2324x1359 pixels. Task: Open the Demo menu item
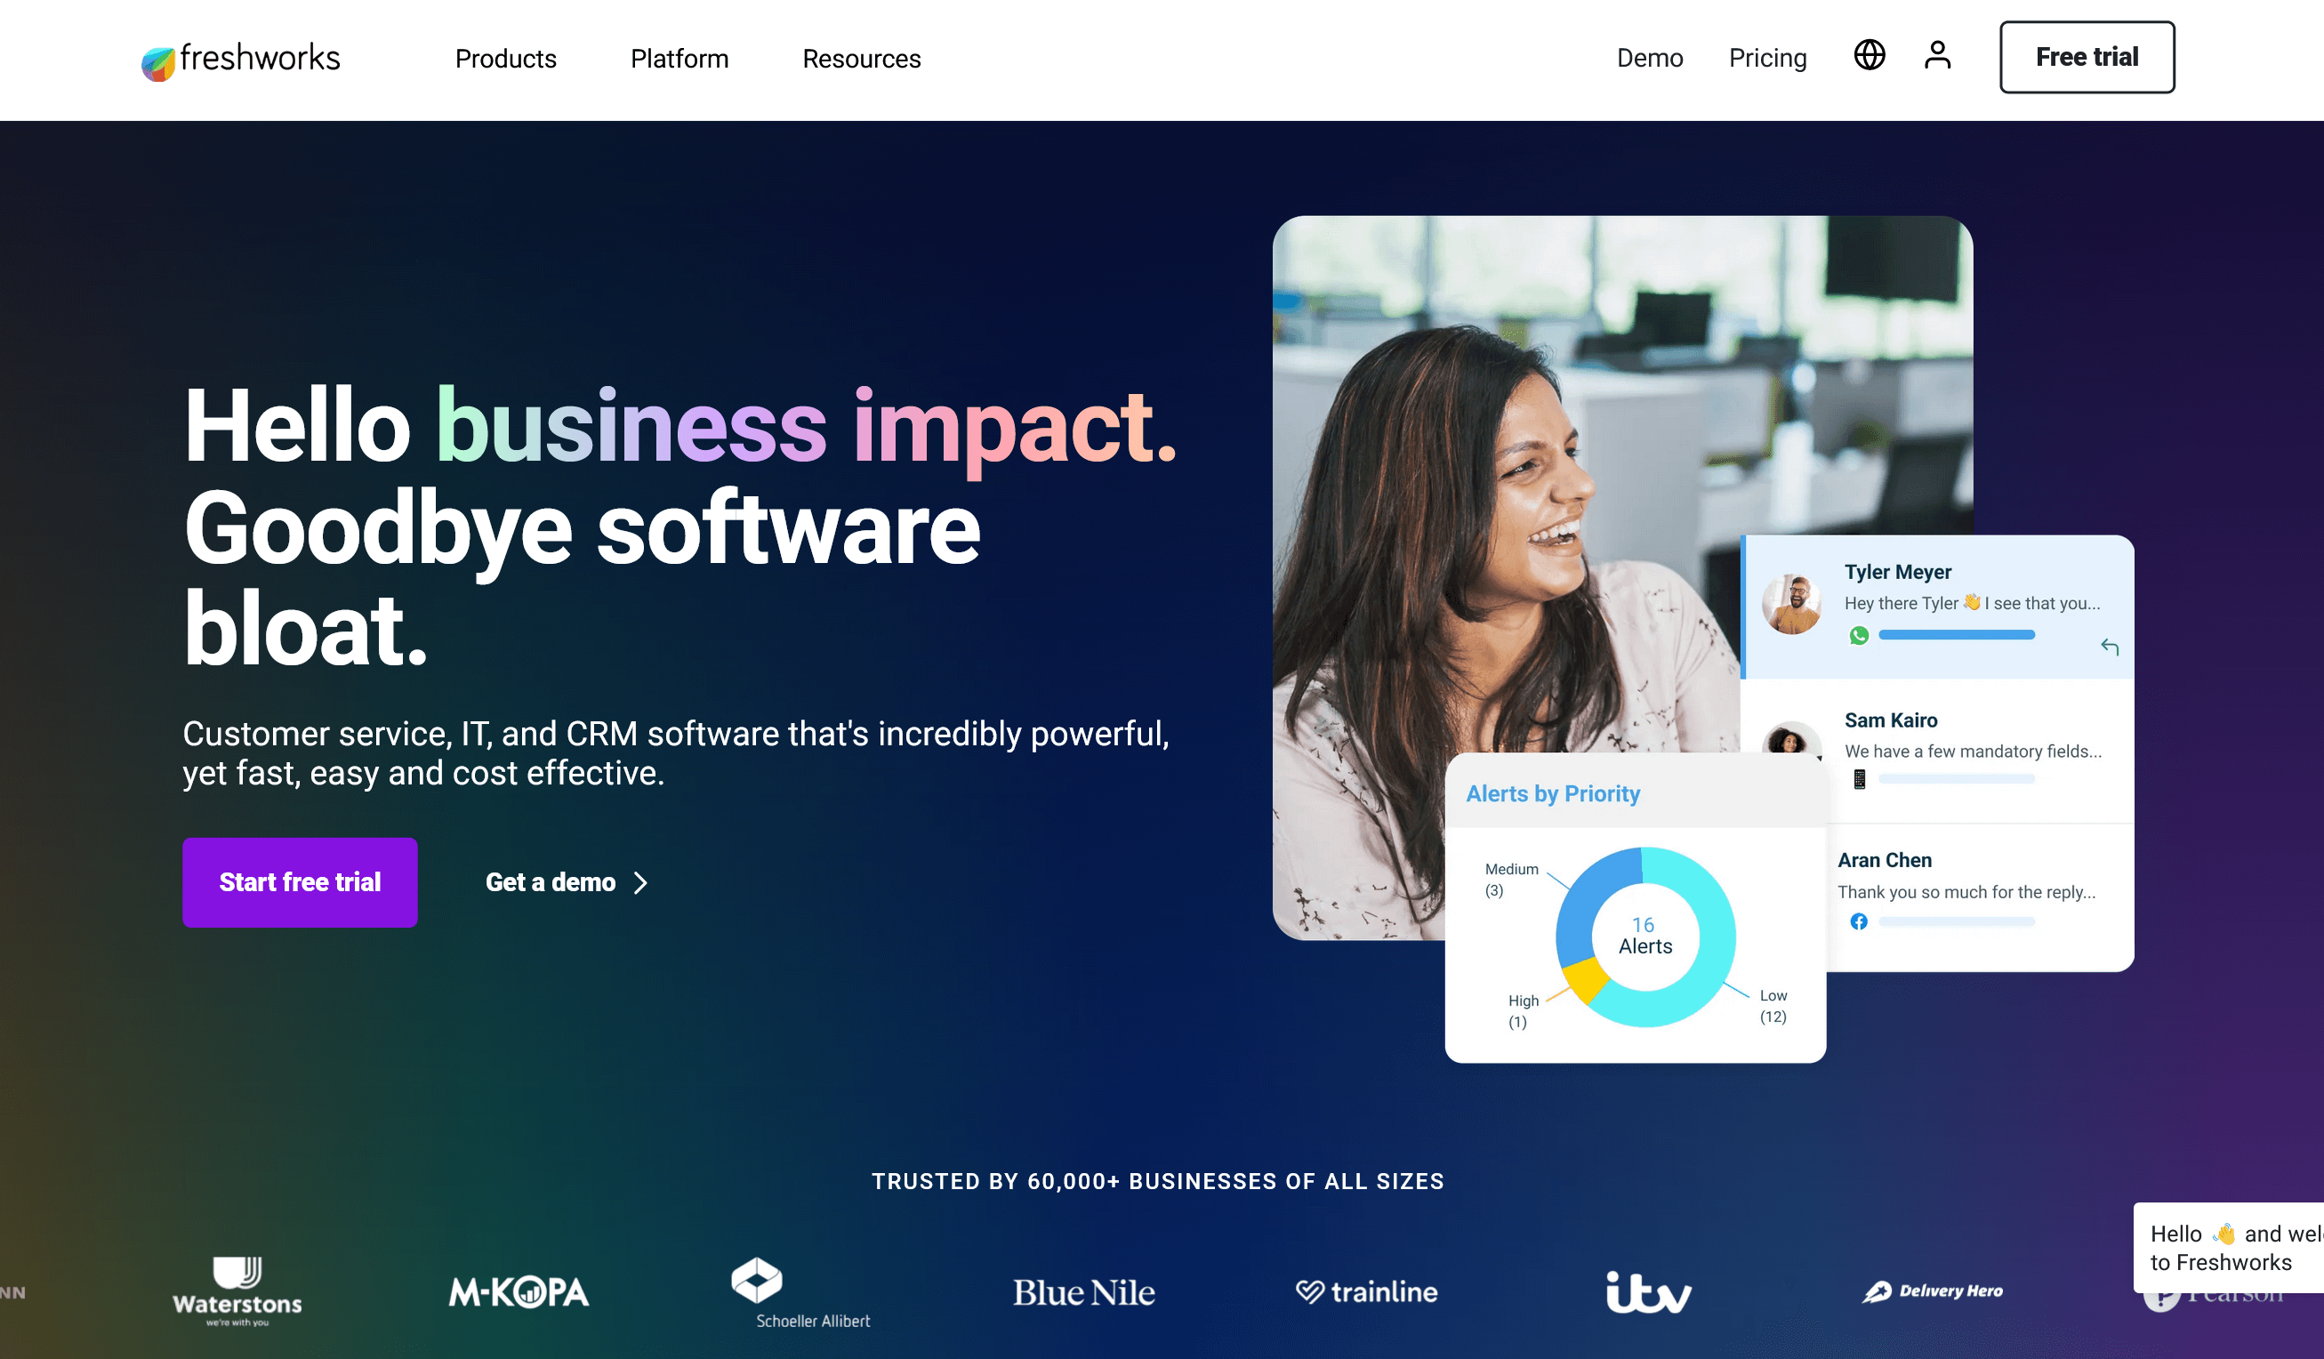(1650, 58)
